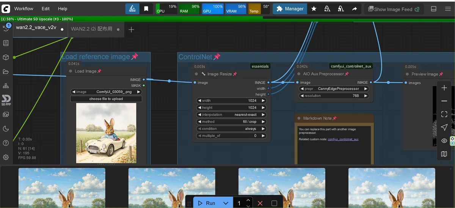This screenshot has height=208, width=455.
Task: Collapse the Image Resize node dot
Action: (196, 74)
